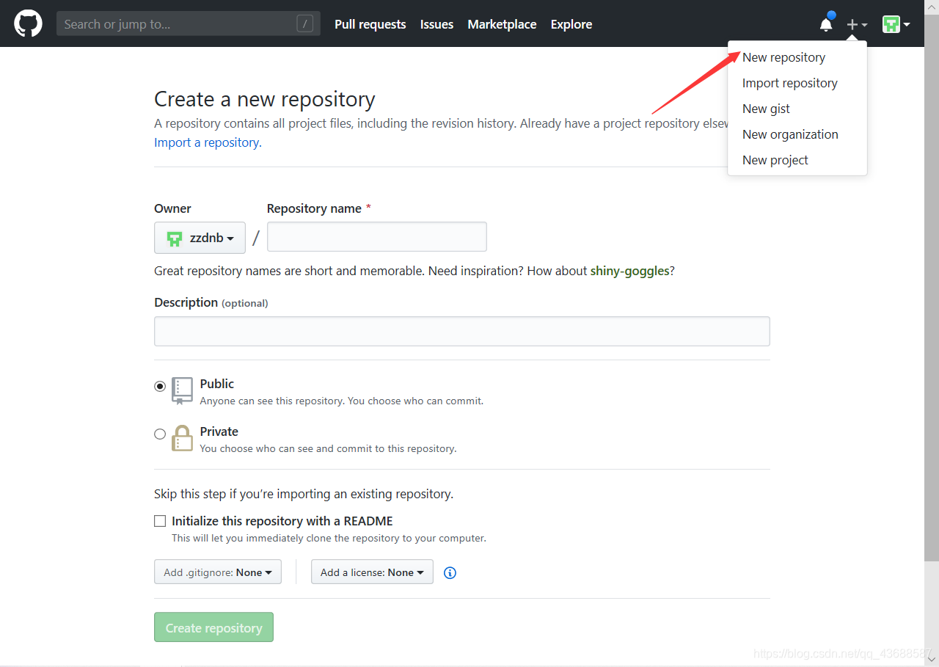The image size is (939, 667).
Task: Focus the Description input field
Action: pyautogui.click(x=462, y=331)
